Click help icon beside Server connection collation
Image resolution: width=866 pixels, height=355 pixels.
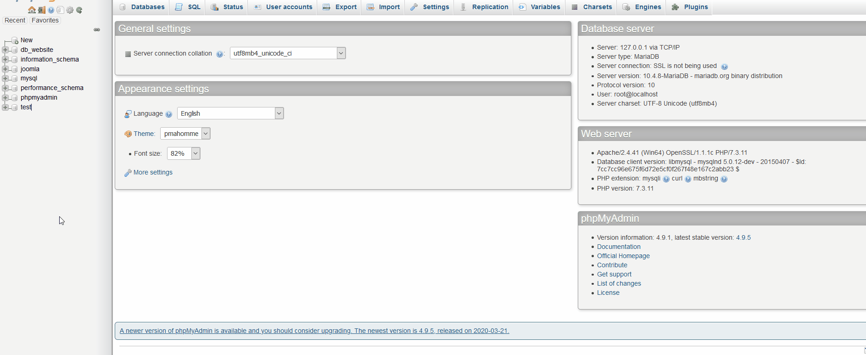pos(219,54)
